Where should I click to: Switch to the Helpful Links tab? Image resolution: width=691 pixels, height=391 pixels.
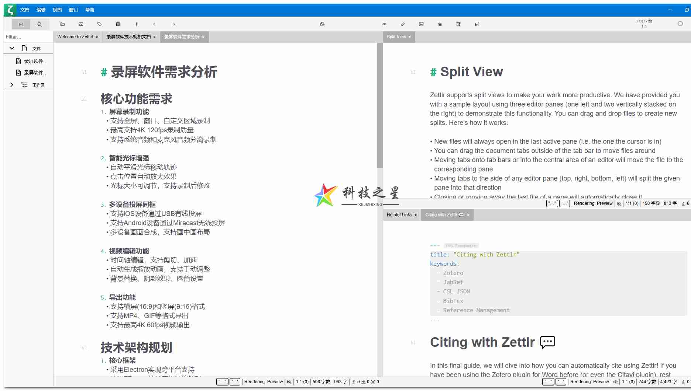399,215
